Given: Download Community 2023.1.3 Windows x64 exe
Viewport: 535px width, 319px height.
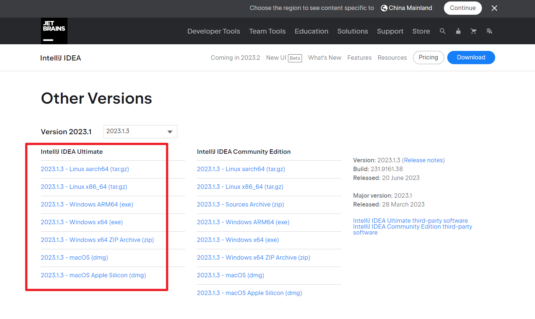Looking at the screenshot, I should pos(238,240).
